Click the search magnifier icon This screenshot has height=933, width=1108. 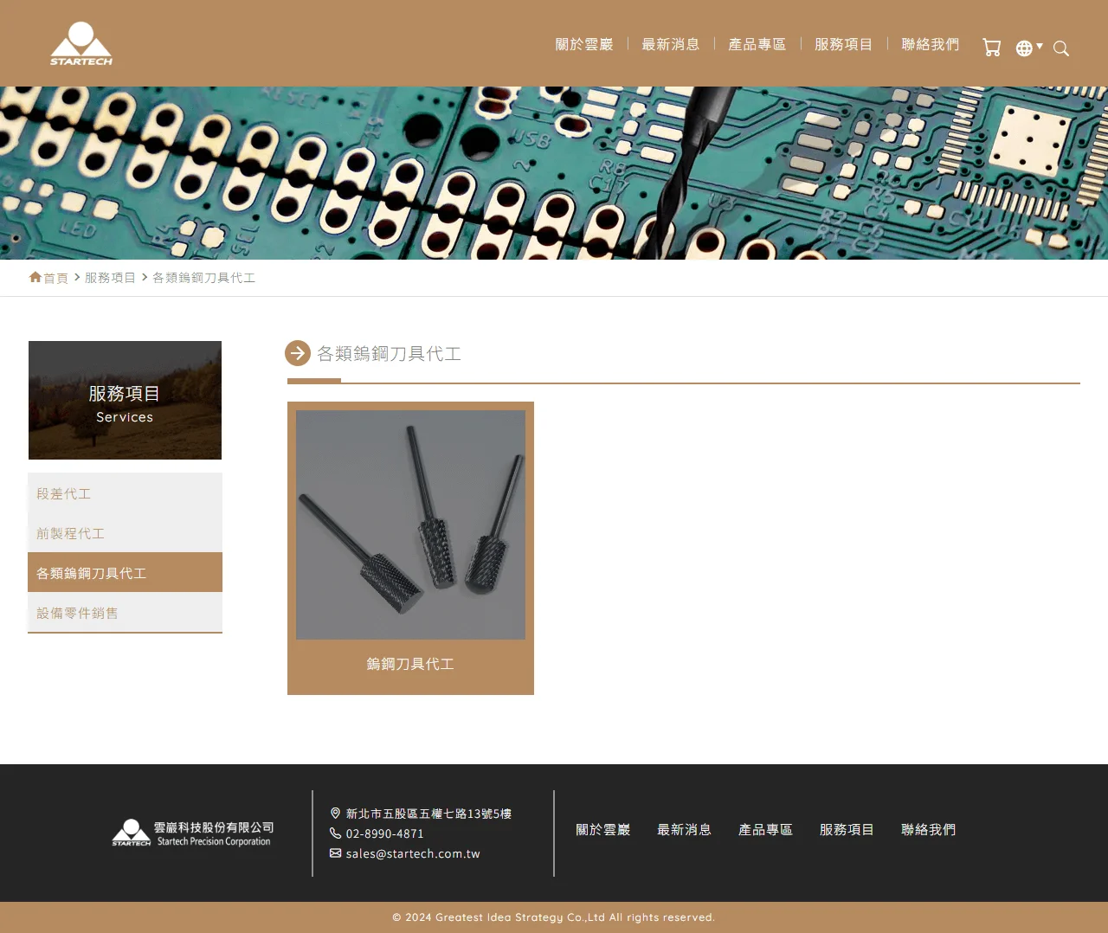pos(1061,48)
